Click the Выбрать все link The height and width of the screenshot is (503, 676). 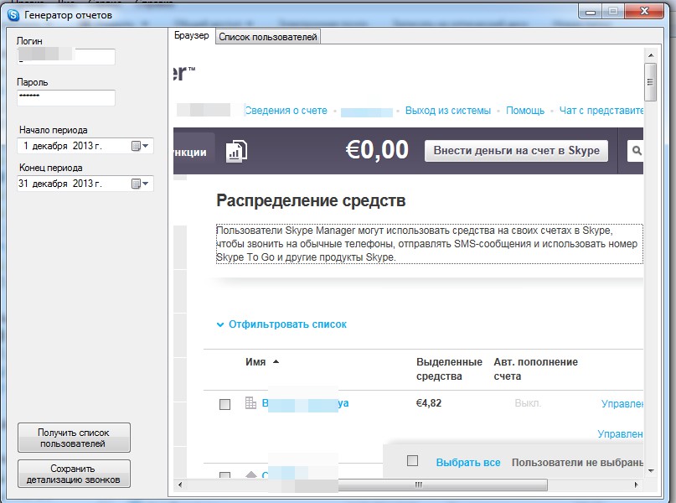coord(468,463)
